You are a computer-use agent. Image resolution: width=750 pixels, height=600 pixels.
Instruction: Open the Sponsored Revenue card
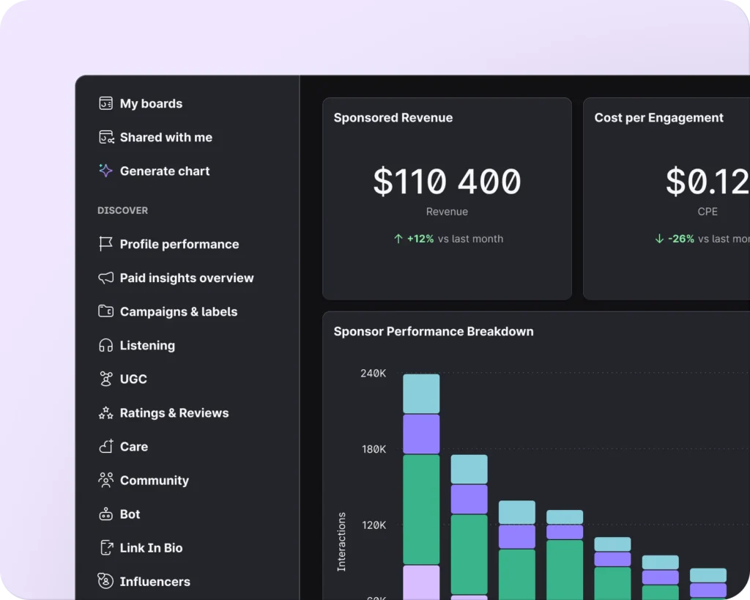click(x=447, y=199)
